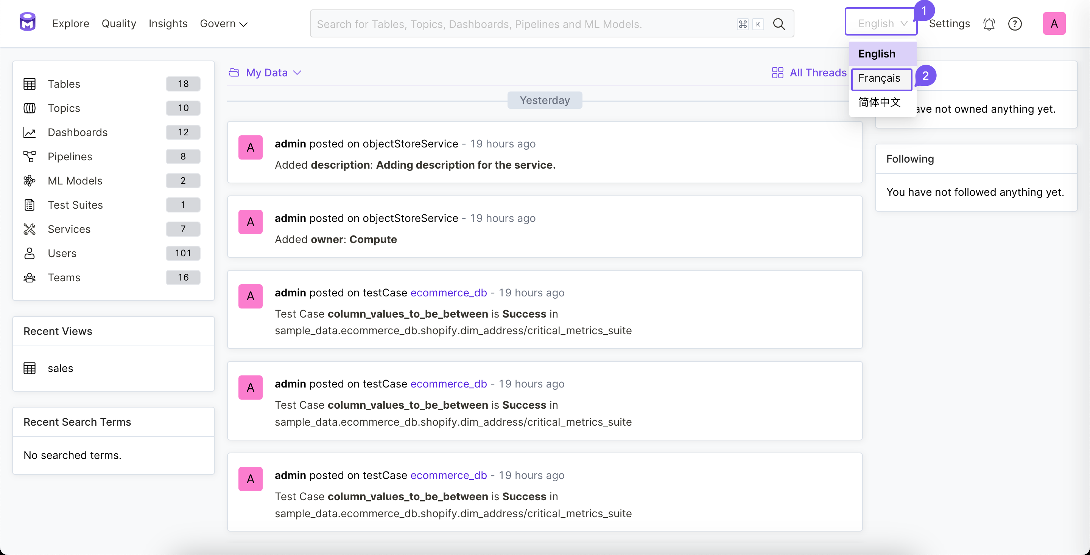Open the notifications bell icon
Image resolution: width=1090 pixels, height=555 pixels.
coord(989,24)
